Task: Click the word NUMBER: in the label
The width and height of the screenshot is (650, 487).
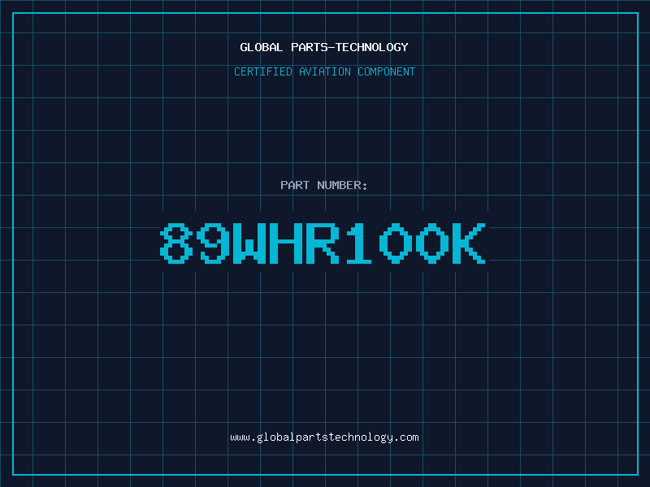Action: click(341, 186)
